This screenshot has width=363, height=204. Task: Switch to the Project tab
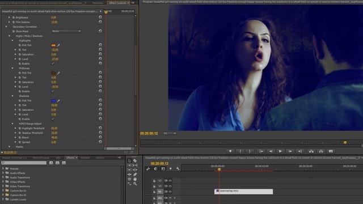14,158
